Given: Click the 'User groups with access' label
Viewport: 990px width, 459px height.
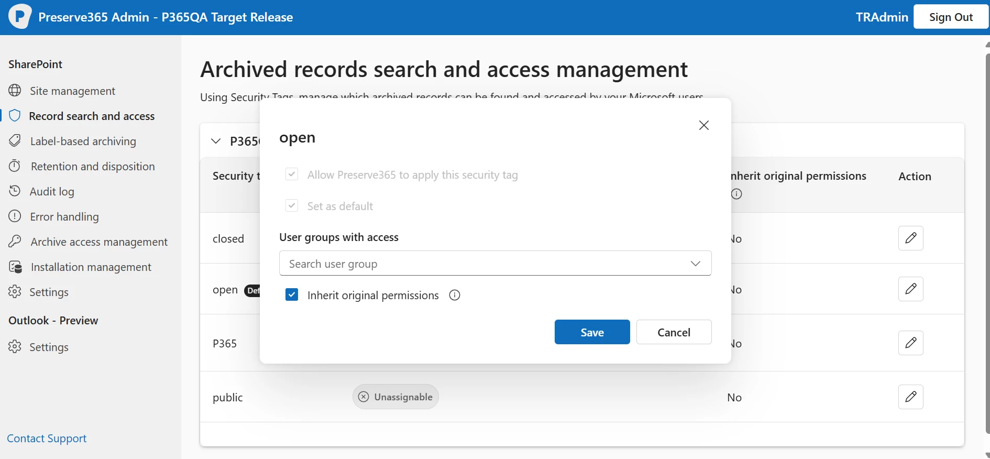Looking at the screenshot, I should pos(339,237).
